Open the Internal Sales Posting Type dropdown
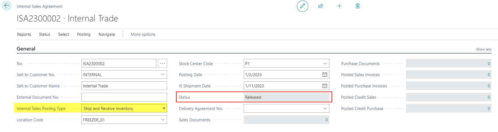The height and width of the screenshot is (132, 498). tap(164, 108)
